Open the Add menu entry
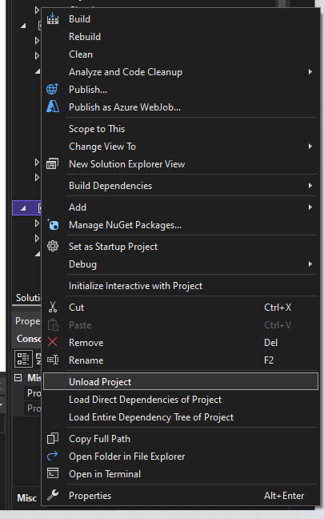 tap(181, 207)
